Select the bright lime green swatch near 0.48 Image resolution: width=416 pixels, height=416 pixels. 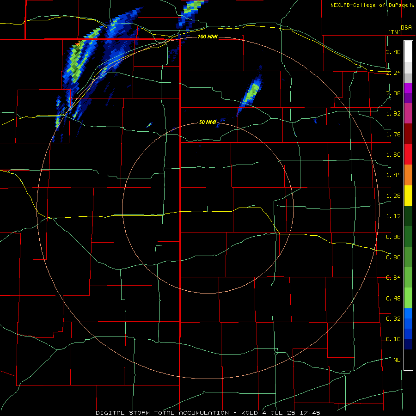click(x=408, y=298)
